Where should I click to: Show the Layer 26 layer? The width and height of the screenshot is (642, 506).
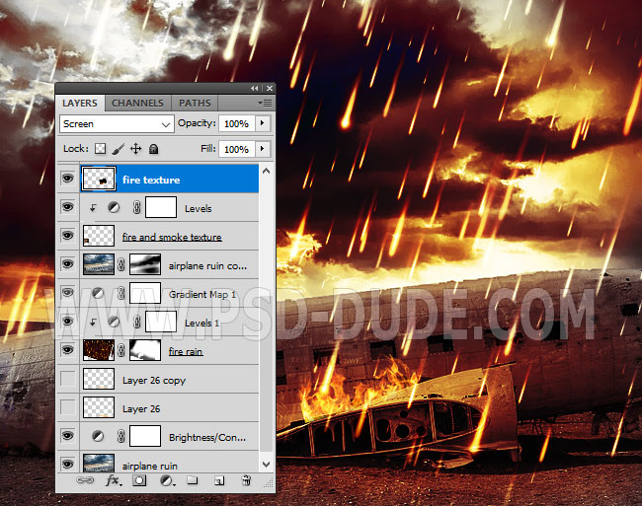coord(67,407)
